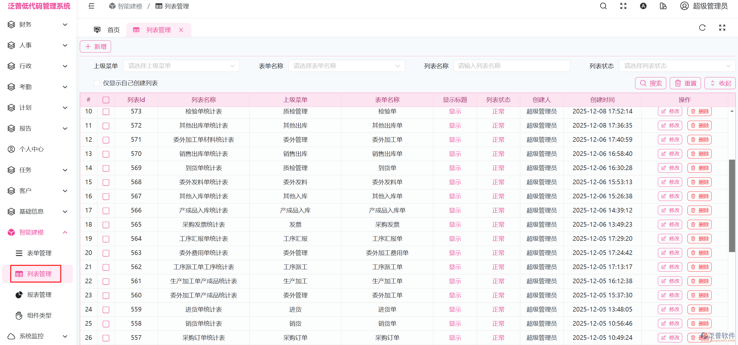Collapse the left sidebar navigation
The image size is (738, 345).
coord(91,6)
